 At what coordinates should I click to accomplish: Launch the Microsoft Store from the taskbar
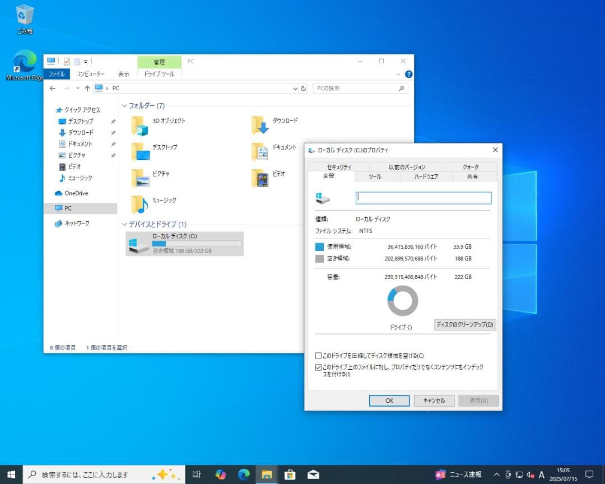(x=290, y=474)
